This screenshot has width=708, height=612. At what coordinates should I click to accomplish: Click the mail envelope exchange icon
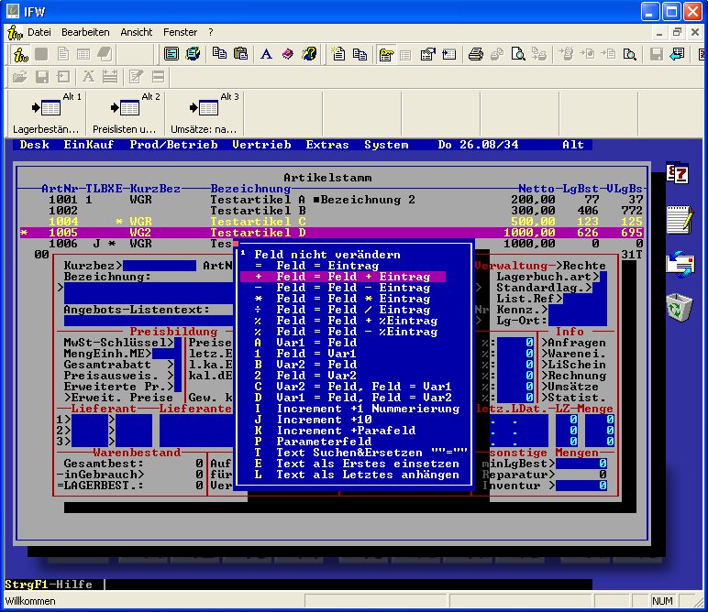[678, 264]
